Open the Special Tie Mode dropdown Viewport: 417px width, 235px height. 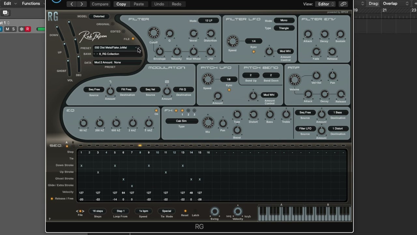tap(167, 211)
